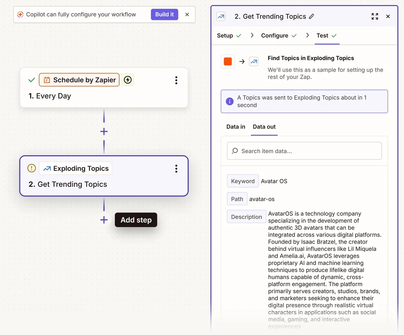Click the green checkmark on Schedule step
The image size is (404, 335).
32,80
